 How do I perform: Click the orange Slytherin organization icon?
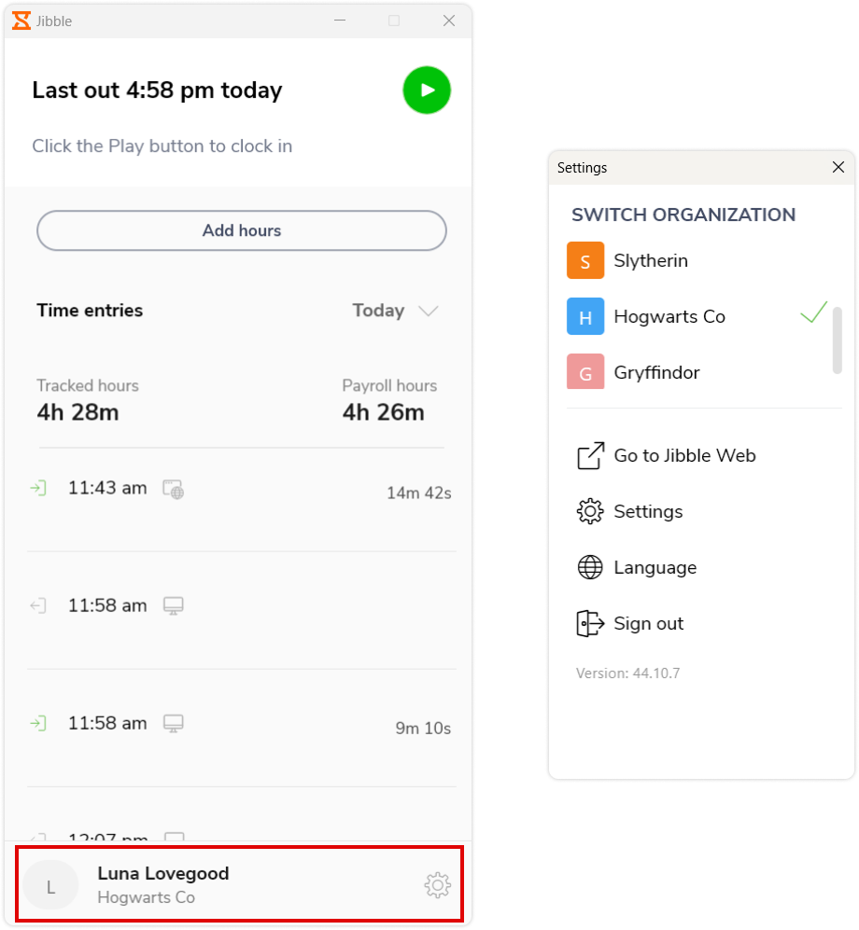click(x=585, y=260)
